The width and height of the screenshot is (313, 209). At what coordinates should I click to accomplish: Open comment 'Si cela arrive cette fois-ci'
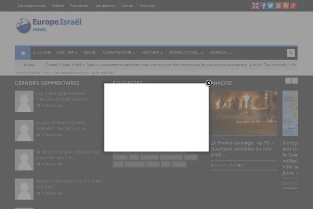click(69, 184)
